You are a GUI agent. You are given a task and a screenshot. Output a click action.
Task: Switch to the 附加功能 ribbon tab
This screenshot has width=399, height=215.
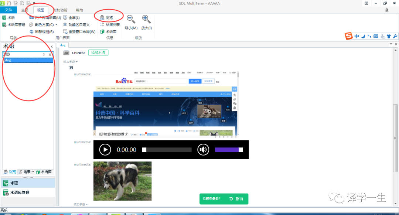pyautogui.click(x=60, y=10)
